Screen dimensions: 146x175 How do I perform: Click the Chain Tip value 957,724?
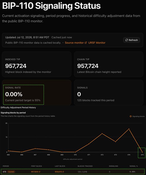click(88, 66)
